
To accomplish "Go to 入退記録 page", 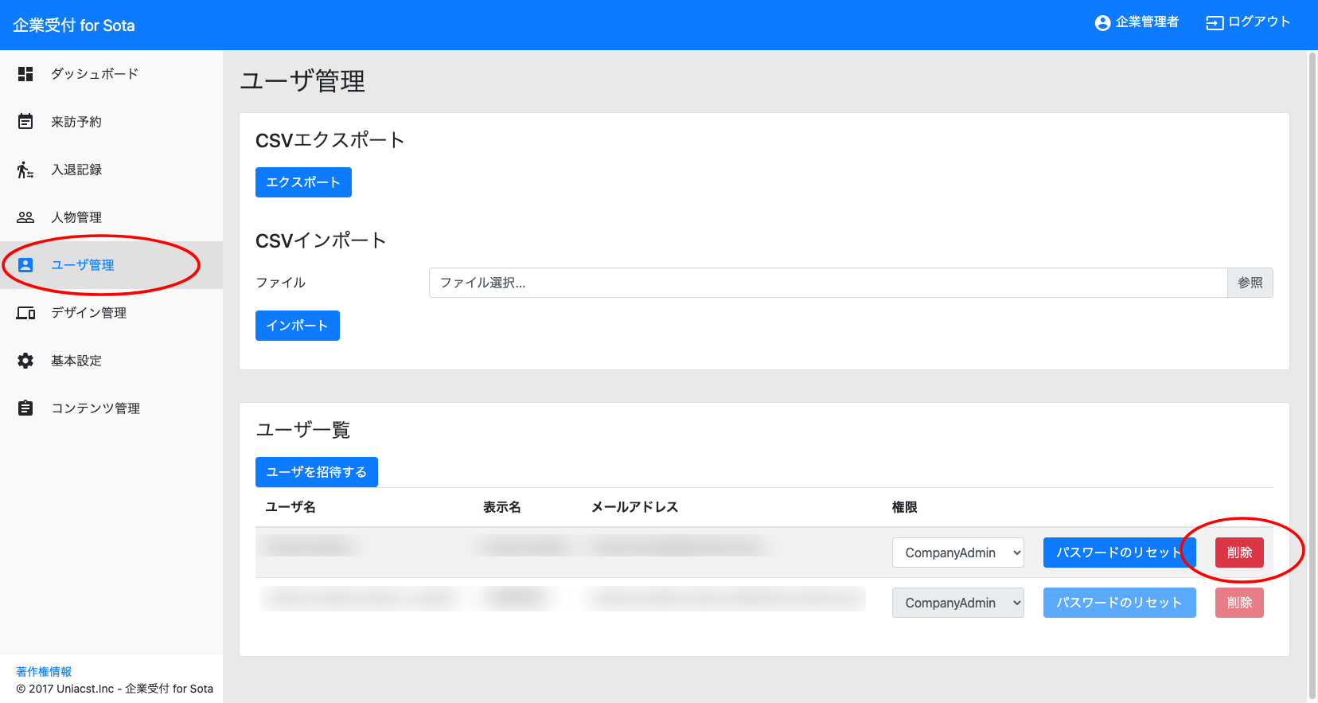I will click(111, 170).
